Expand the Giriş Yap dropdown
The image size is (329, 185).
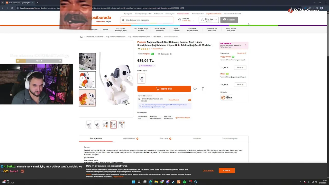(x=216, y=20)
